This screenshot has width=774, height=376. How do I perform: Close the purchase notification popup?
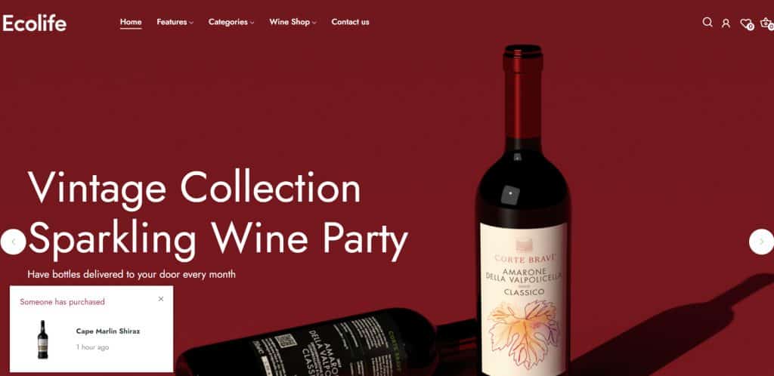[x=161, y=299]
